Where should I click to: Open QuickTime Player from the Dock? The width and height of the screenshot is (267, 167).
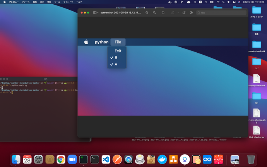[128, 160]
